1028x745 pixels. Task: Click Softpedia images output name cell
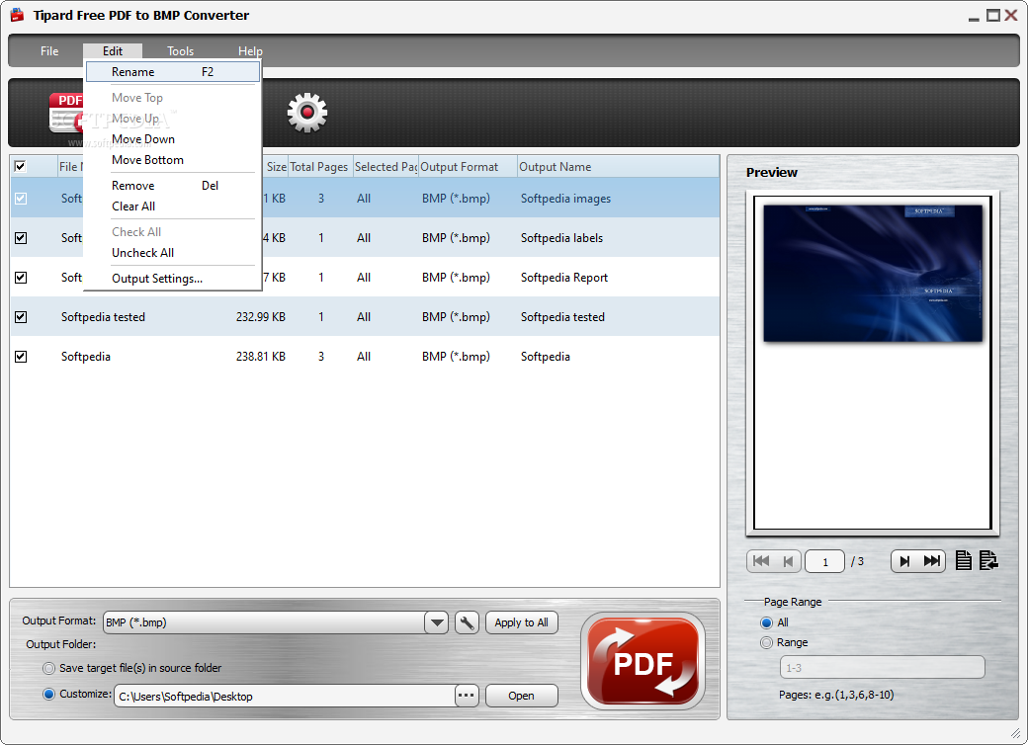(565, 199)
